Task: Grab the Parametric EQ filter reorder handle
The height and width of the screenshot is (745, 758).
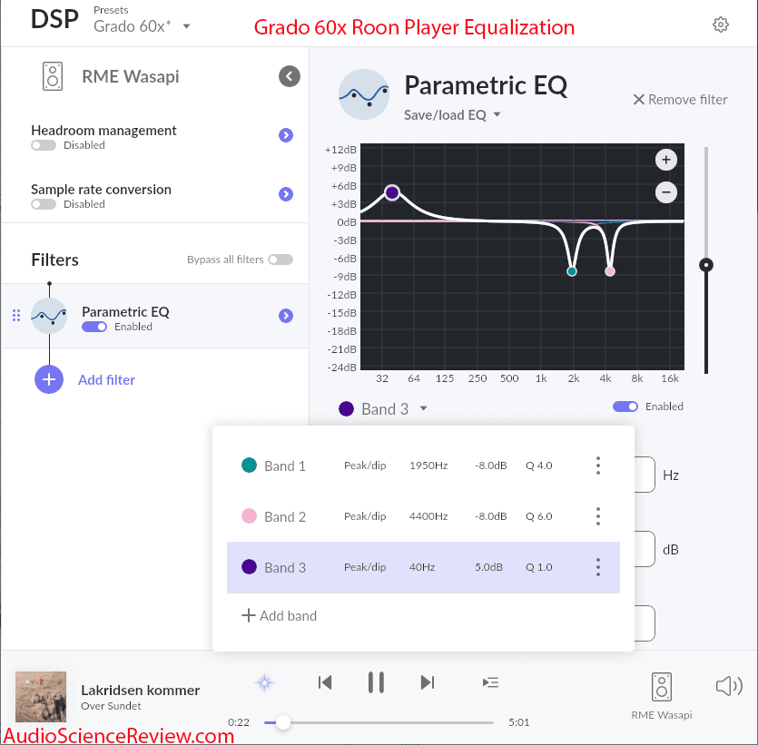Action: (x=16, y=316)
